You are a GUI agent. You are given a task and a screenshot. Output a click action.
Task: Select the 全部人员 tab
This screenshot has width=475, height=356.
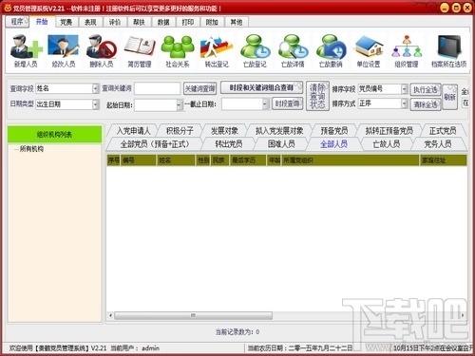click(x=334, y=144)
